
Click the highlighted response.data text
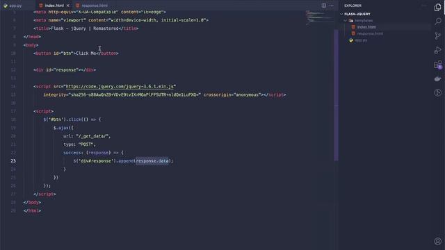[152, 160]
